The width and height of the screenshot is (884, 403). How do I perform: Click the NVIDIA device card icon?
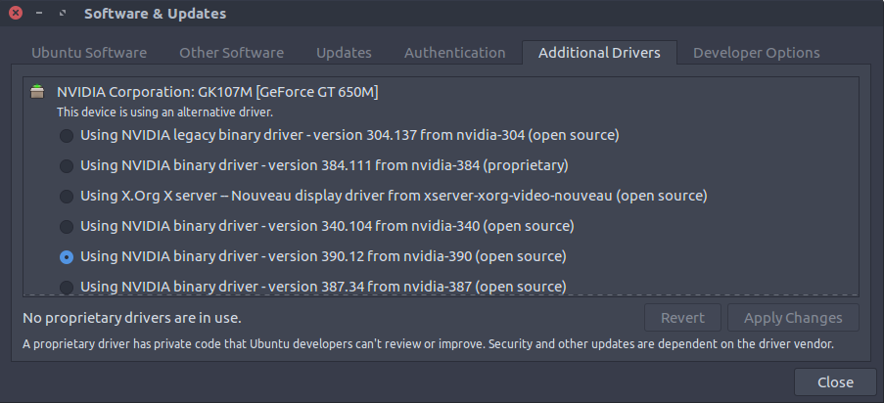[x=37, y=91]
